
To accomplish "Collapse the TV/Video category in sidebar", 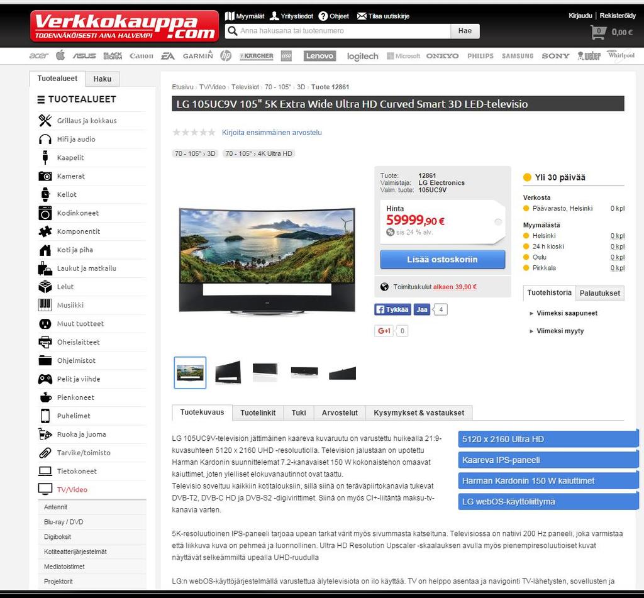I will pos(72,490).
